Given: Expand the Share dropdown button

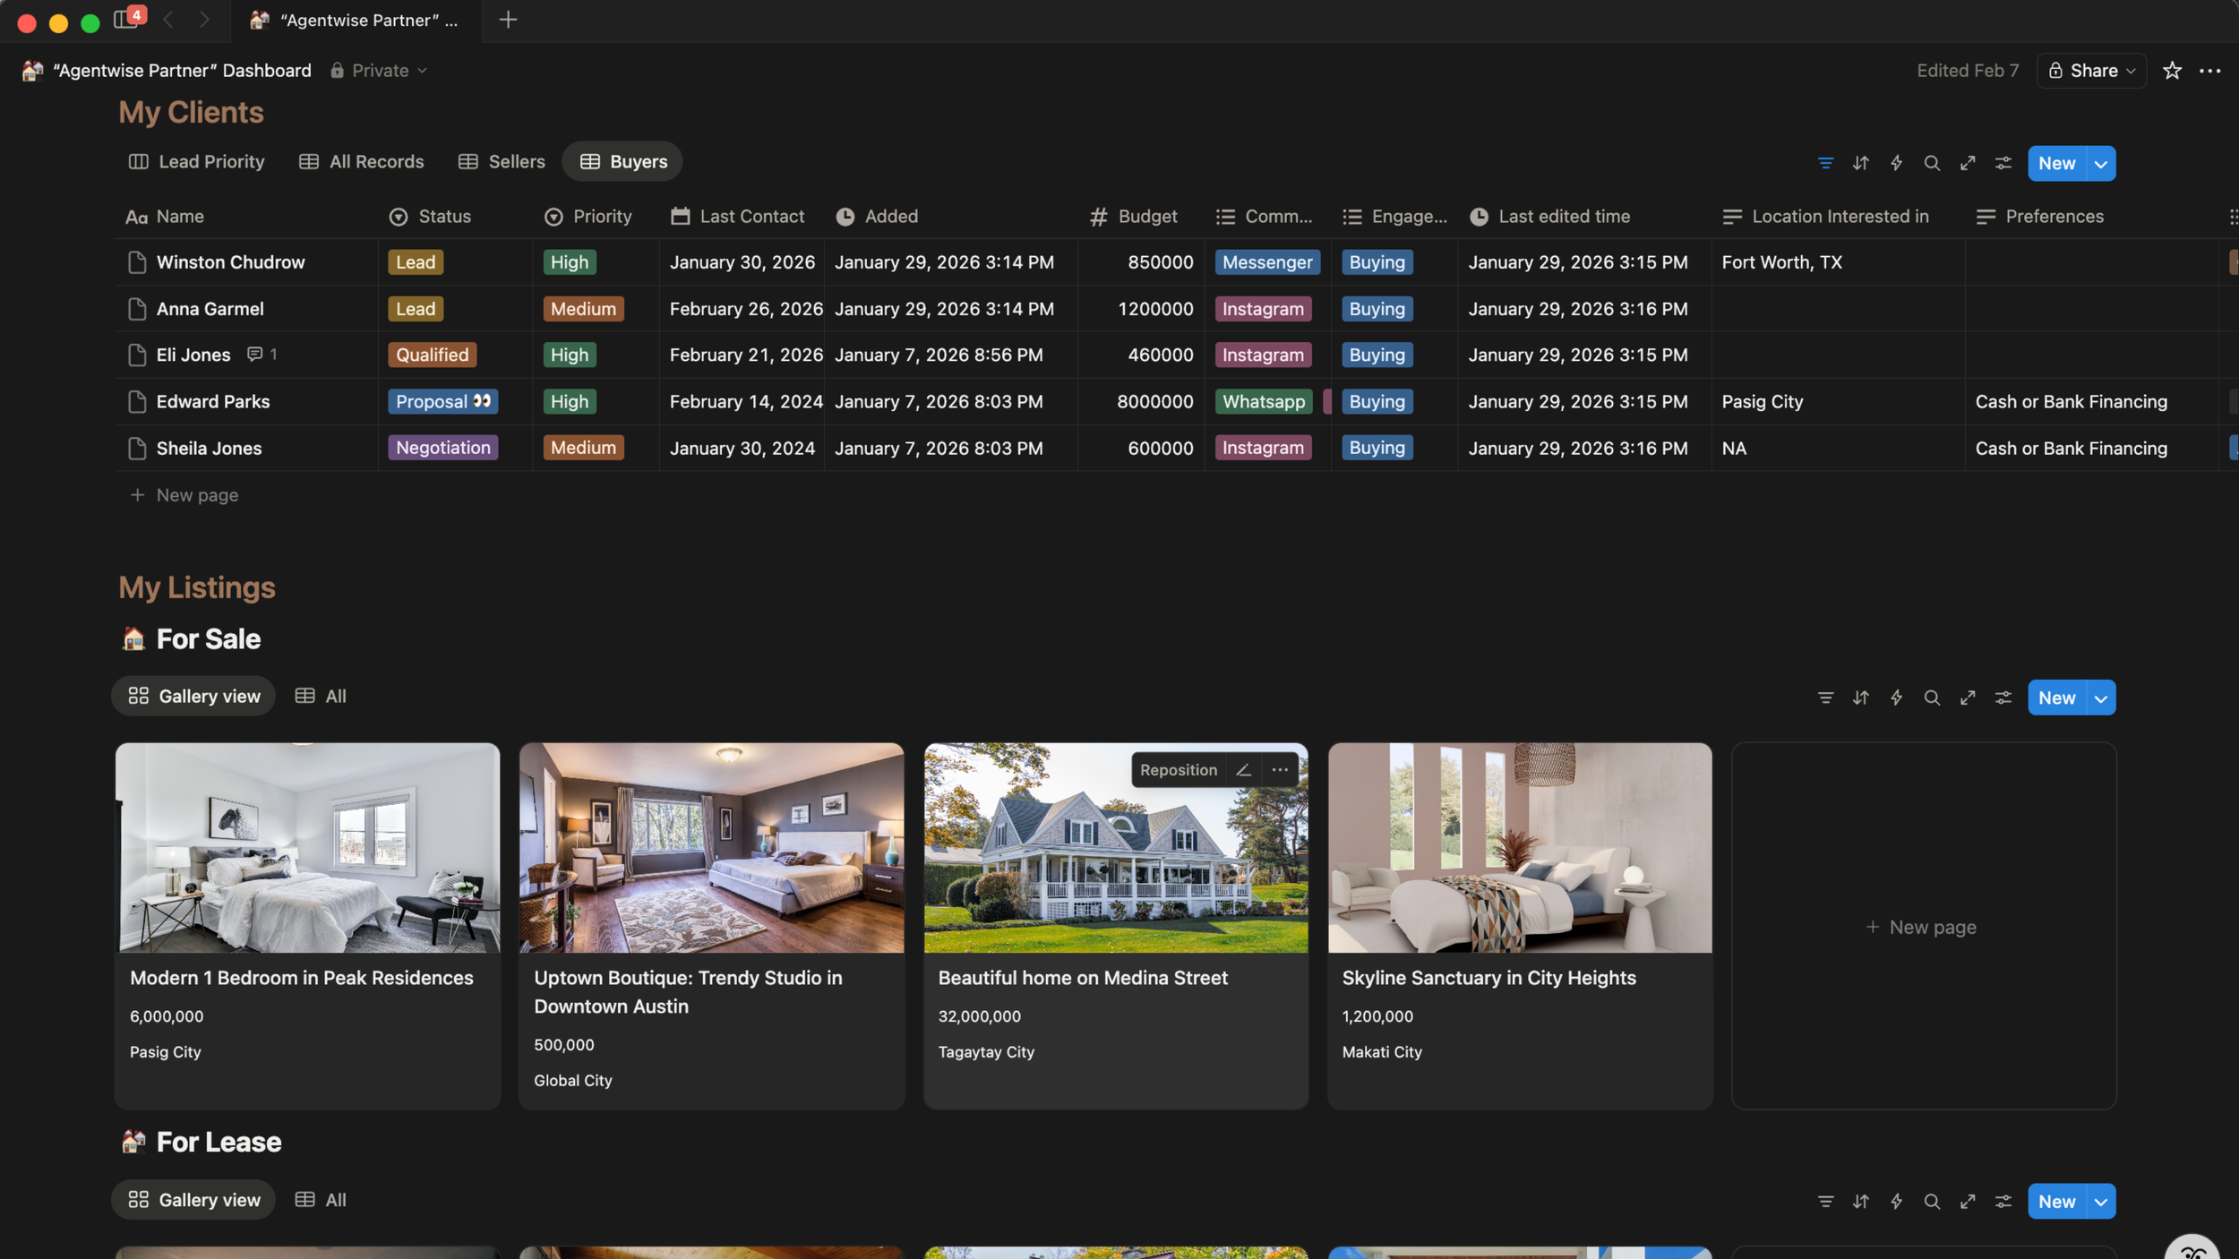Looking at the screenshot, I should 2091,71.
